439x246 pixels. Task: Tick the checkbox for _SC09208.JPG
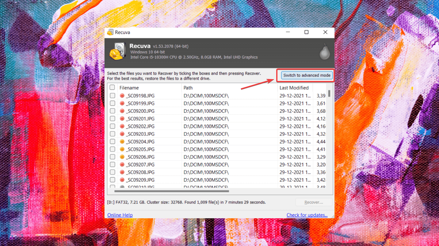113,172
